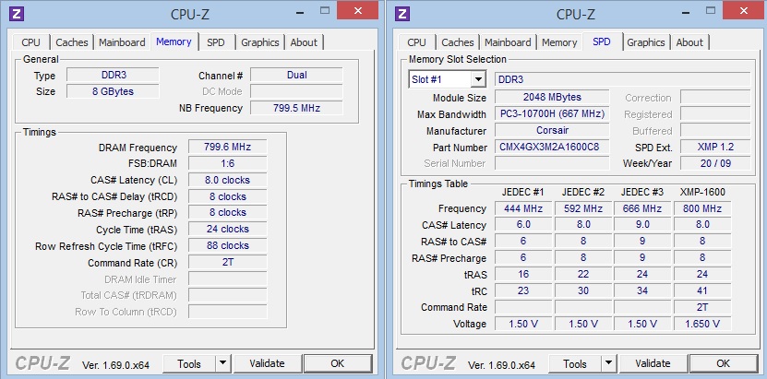Minimize the left CPU-Z window
767x379 pixels.
[x=299, y=12]
